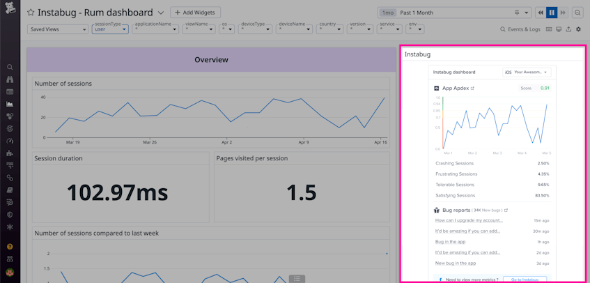The height and width of the screenshot is (283, 590).
Task: Click the TV mode monitor icon
Action: [559, 29]
